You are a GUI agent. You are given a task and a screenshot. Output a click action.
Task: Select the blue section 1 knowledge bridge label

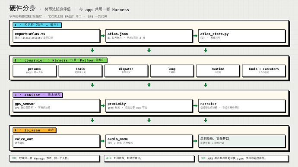point(37,25)
